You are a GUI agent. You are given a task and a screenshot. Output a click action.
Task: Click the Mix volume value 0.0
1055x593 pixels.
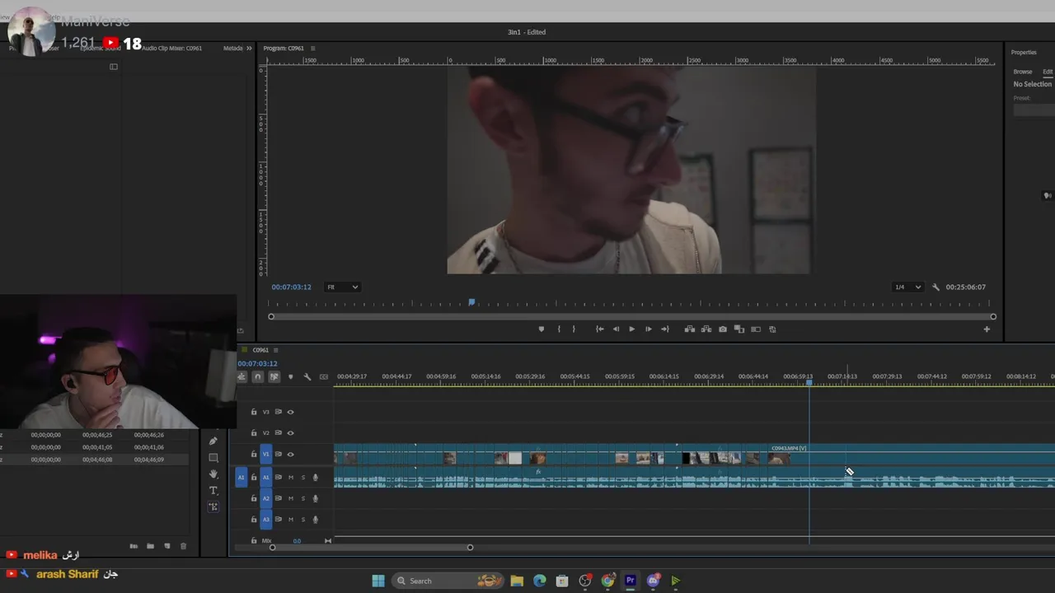click(297, 541)
